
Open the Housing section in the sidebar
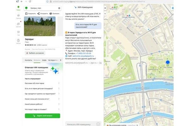pyautogui.click(x=18, y=42)
